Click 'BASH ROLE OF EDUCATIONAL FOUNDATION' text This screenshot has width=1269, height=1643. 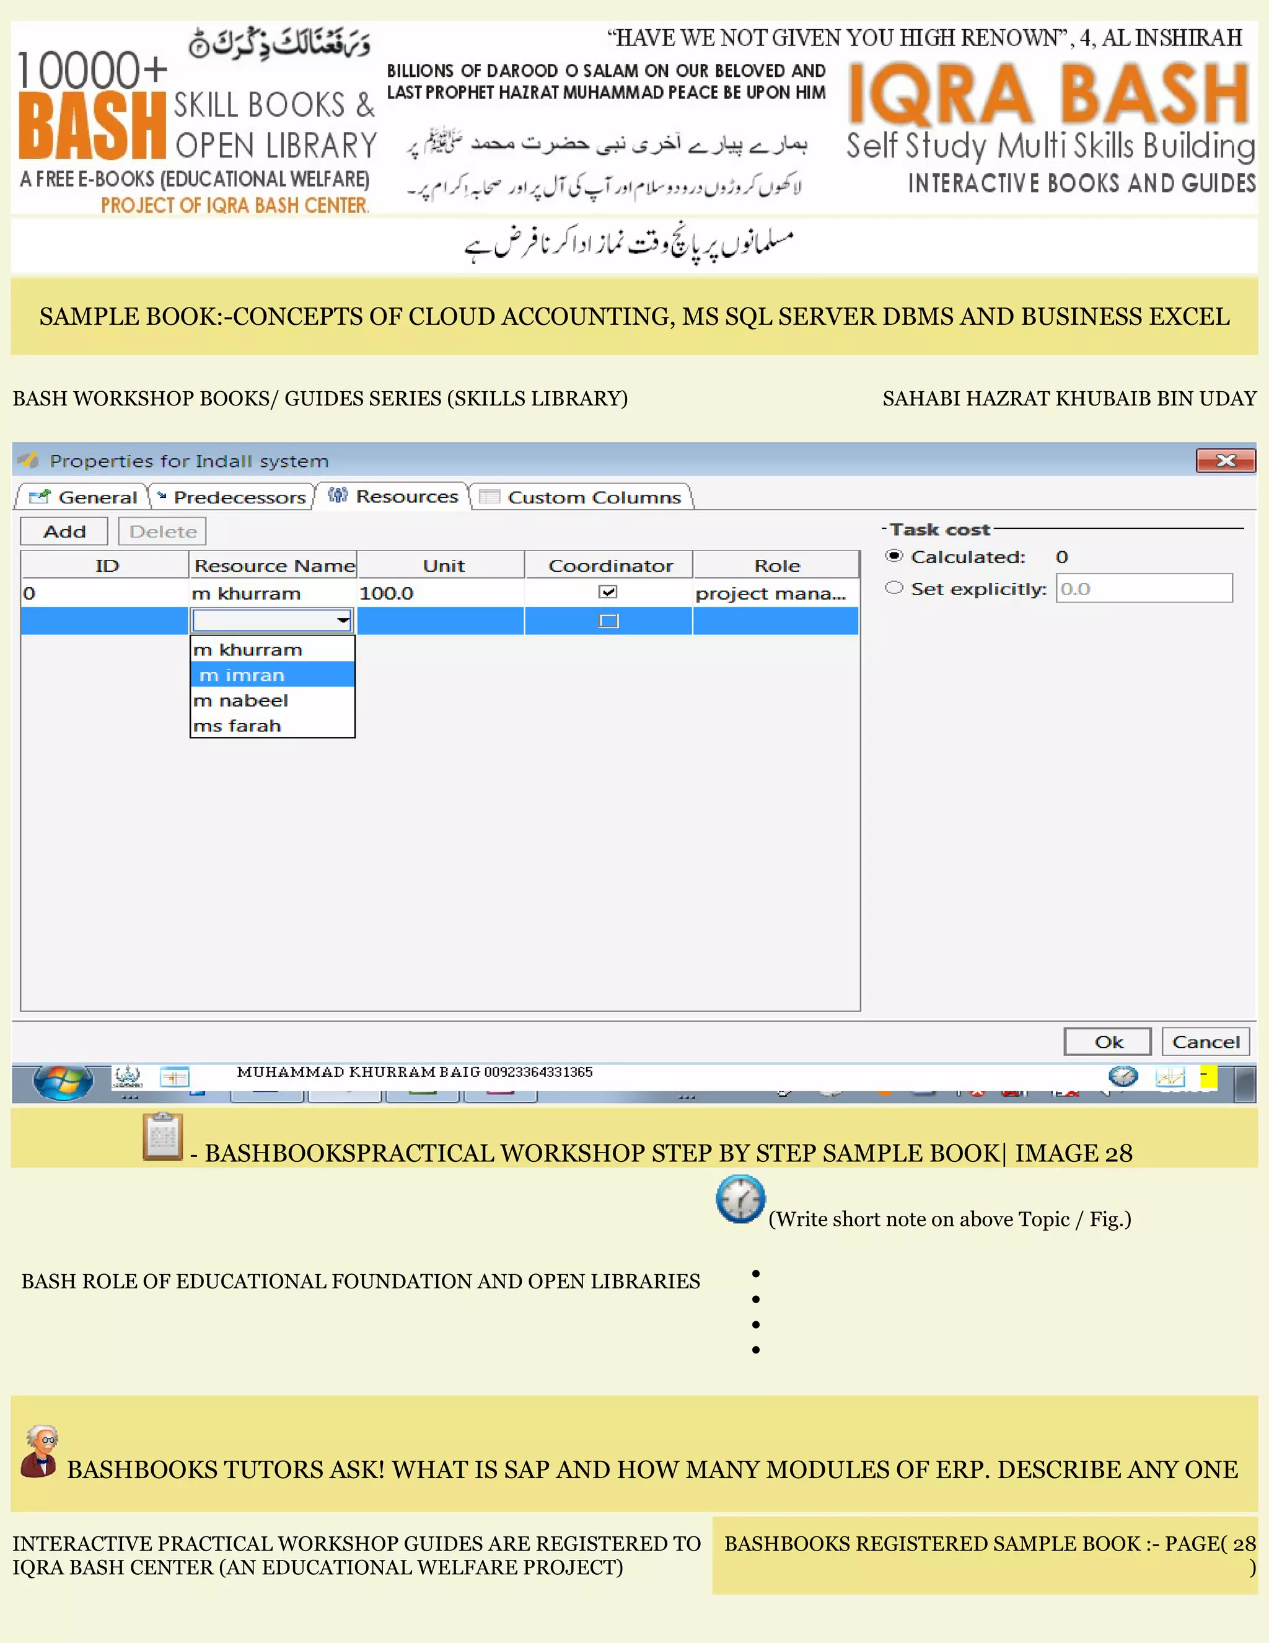click(x=361, y=1281)
